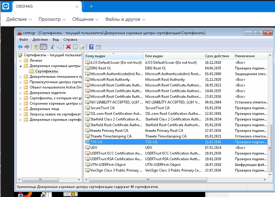Open the TeamViewer Действия dropdown
This screenshot has height=197, width=275.
click(x=19, y=19)
